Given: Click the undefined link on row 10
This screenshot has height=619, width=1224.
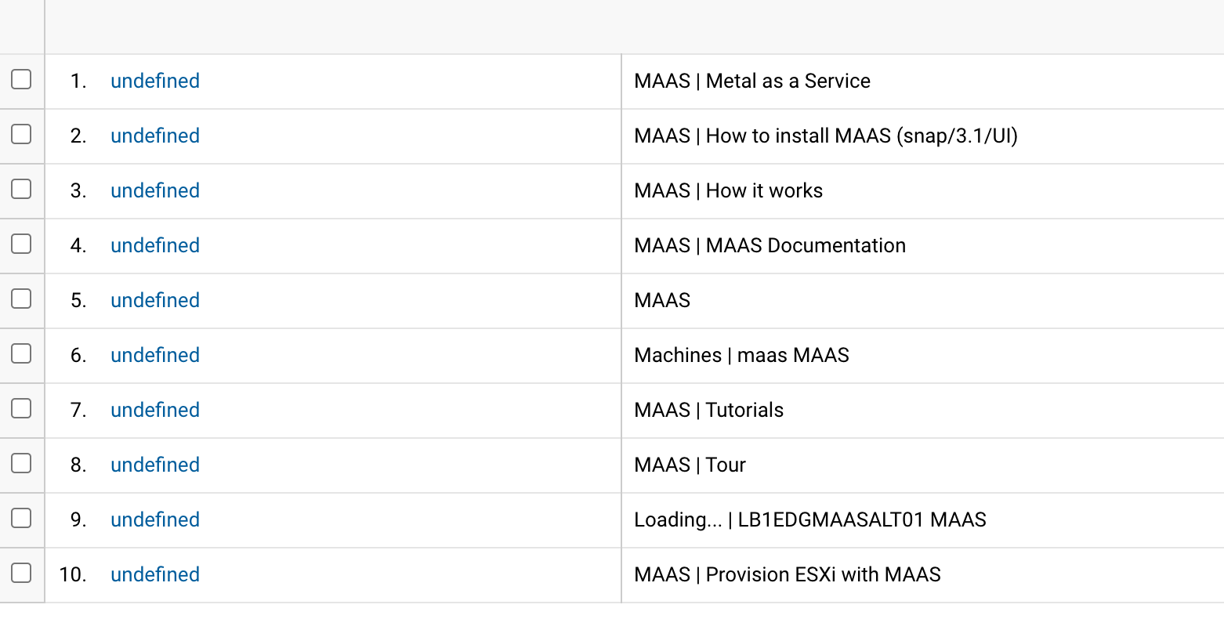Looking at the screenshot, I should 154,574.
